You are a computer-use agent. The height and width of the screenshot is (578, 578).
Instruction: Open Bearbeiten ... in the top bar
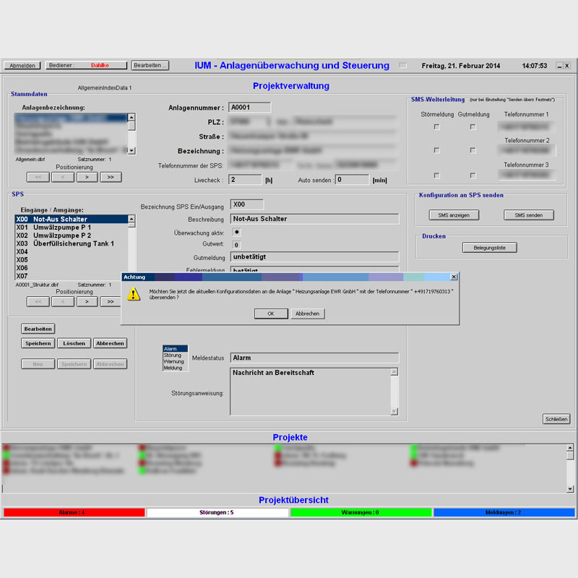pos(150,65)
